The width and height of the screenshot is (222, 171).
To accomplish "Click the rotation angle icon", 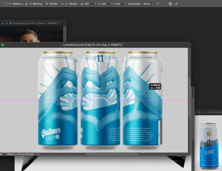I will (82, 4).
